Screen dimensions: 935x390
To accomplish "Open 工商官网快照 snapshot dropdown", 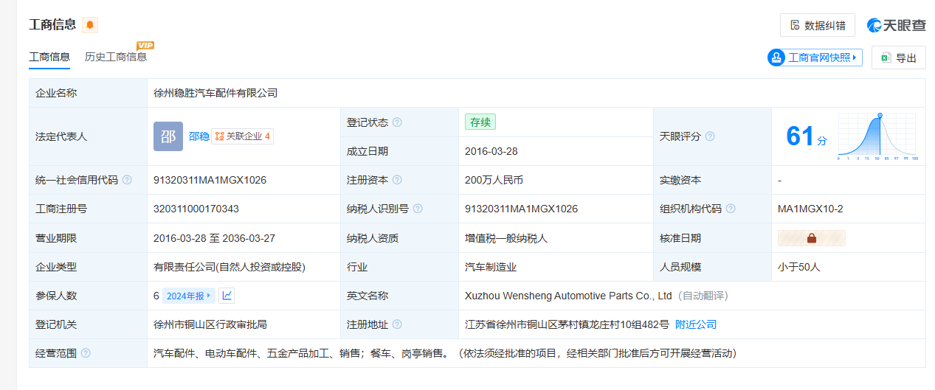I will (815, 58).
